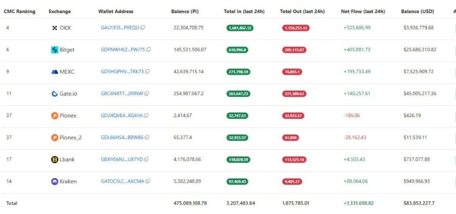
Task: Select Gate.io USD balance $45,005,217.36
Action: [x=420, y=94]
